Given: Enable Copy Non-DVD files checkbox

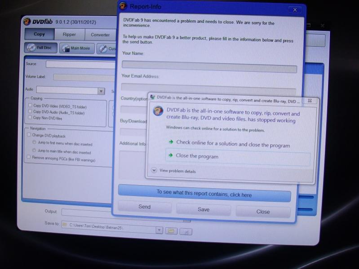Looking at the screenshot, I should tap(30, 117).
